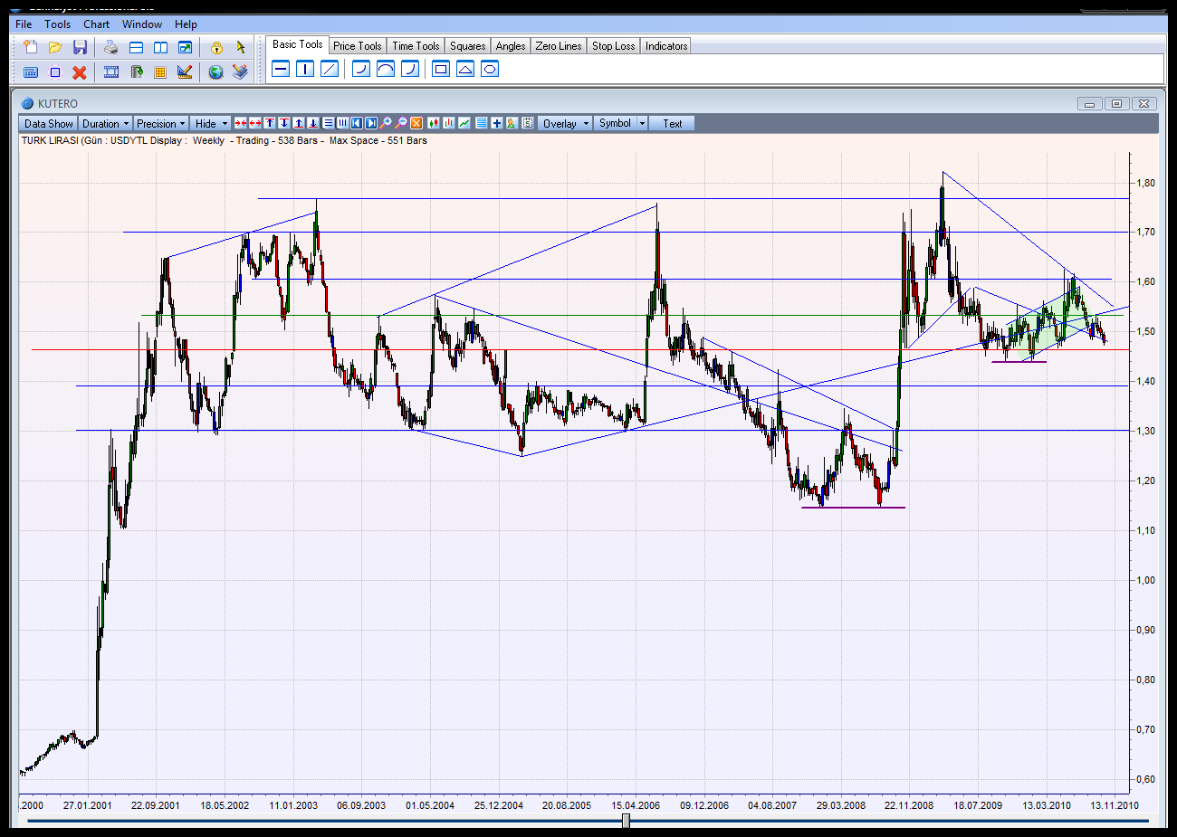
Task: Select the vertical line drawing tool
Action: click(305, 70)
